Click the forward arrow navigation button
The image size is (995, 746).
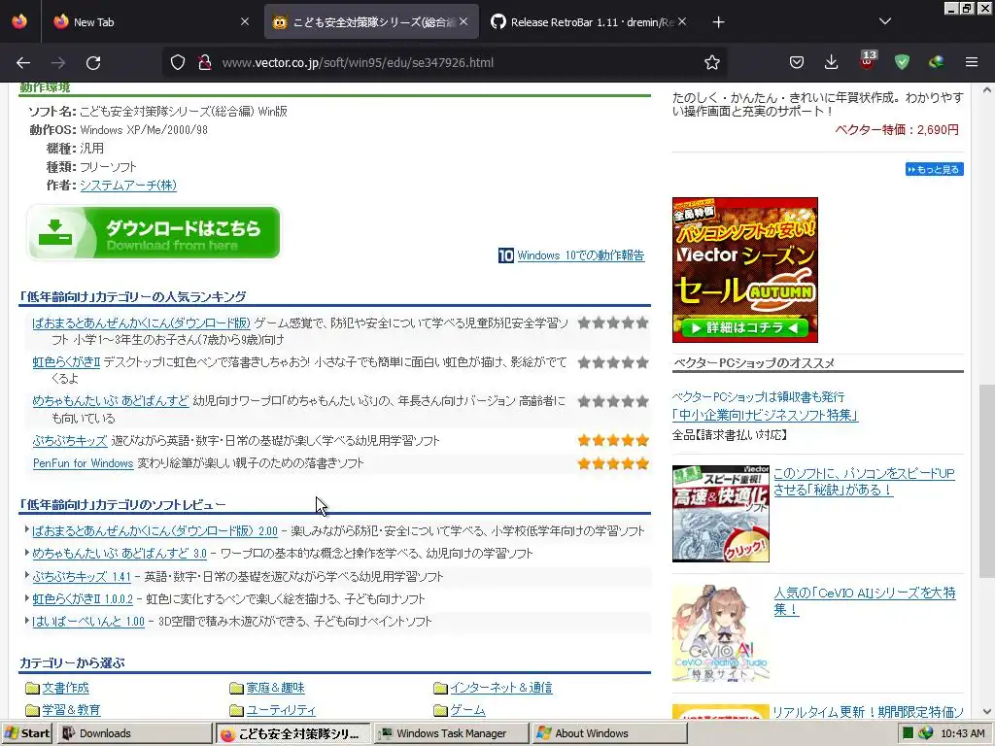tap(58, 63)
